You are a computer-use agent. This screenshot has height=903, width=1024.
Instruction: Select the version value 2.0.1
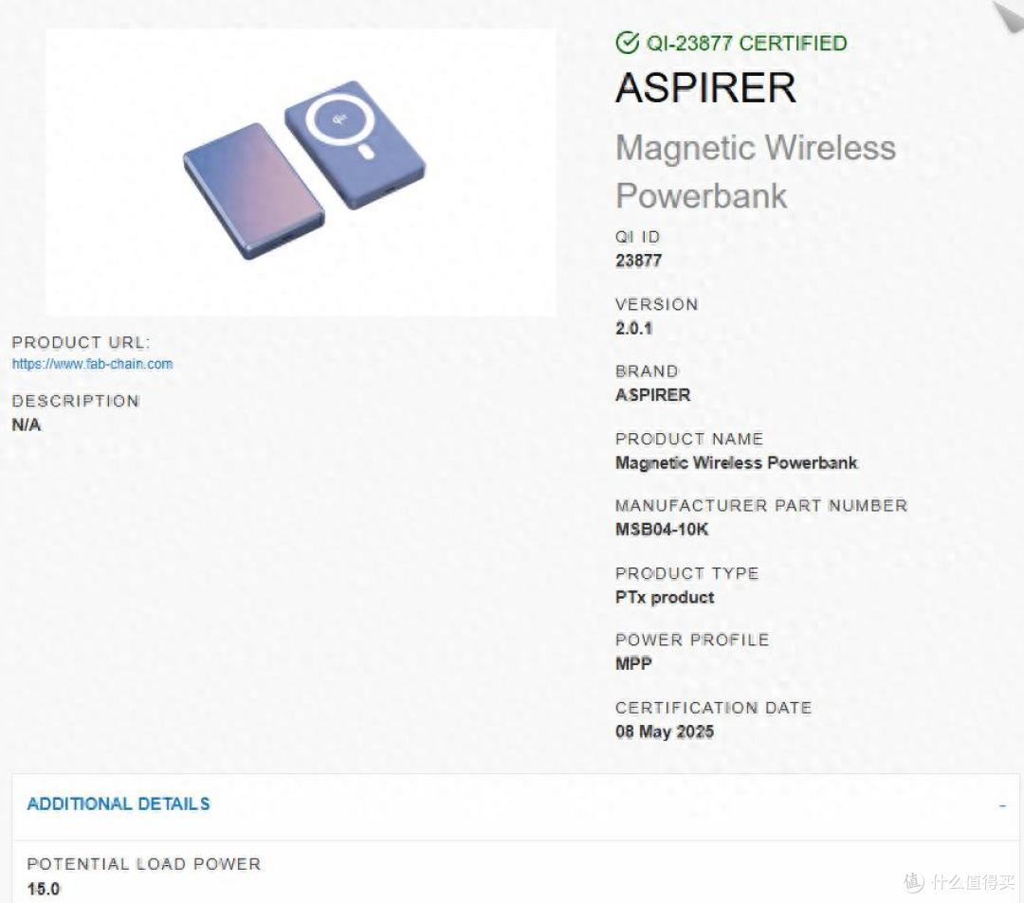pos(633,328)
